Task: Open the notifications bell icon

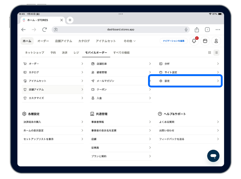Action: click(194, 41)
